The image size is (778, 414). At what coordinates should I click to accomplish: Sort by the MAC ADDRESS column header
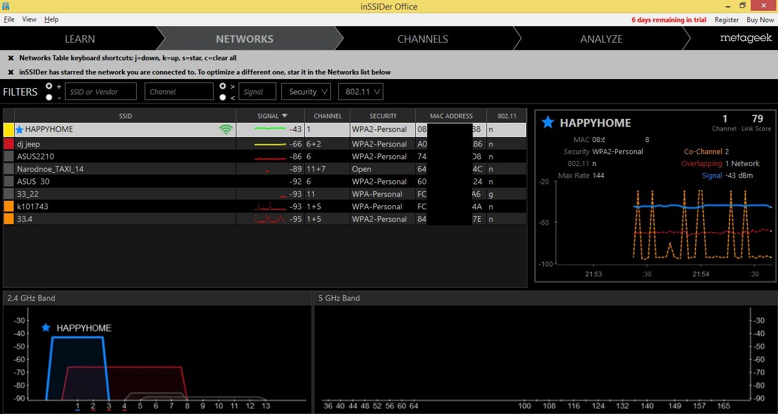pos(451,116)
